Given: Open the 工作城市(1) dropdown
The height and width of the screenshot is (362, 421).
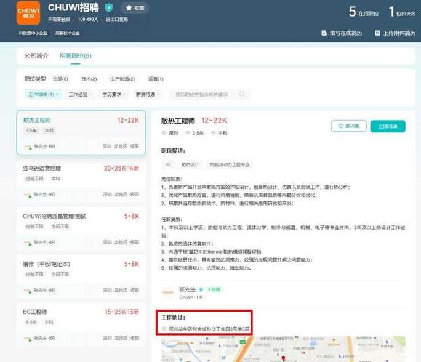Looking at the screenshot, I should click(x=43, y=94).
